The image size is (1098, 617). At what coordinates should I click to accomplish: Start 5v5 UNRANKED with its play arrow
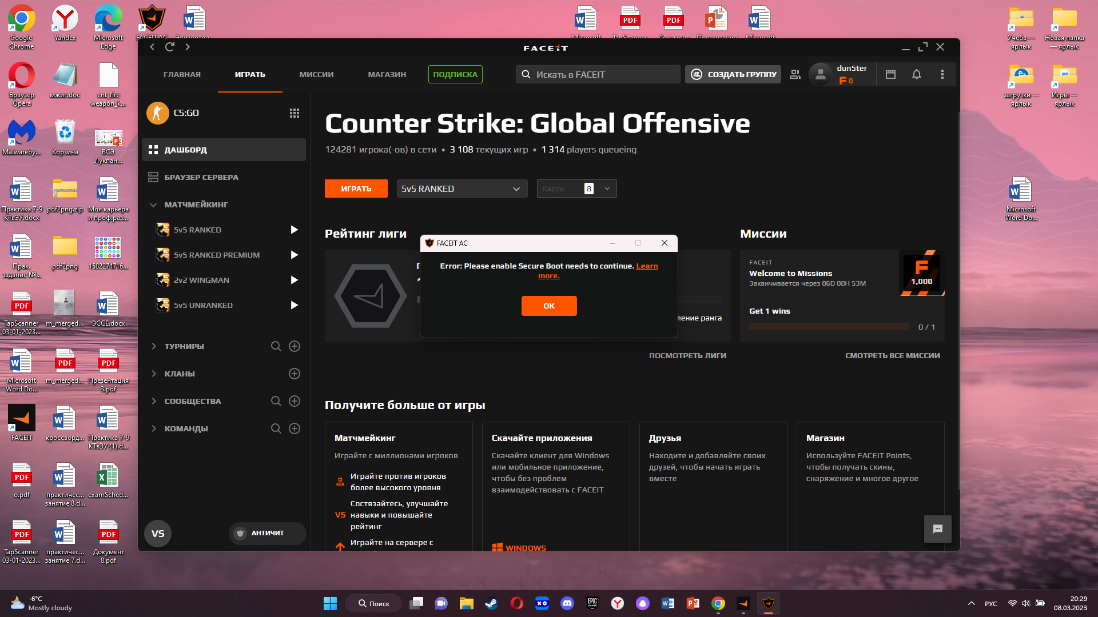click(x=294, y=305)
